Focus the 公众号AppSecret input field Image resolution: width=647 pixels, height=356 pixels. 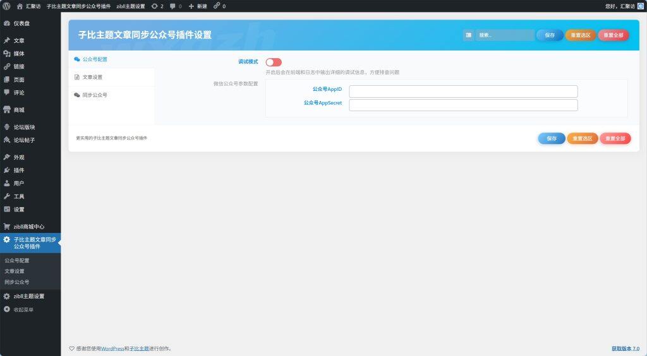[463, 105]
